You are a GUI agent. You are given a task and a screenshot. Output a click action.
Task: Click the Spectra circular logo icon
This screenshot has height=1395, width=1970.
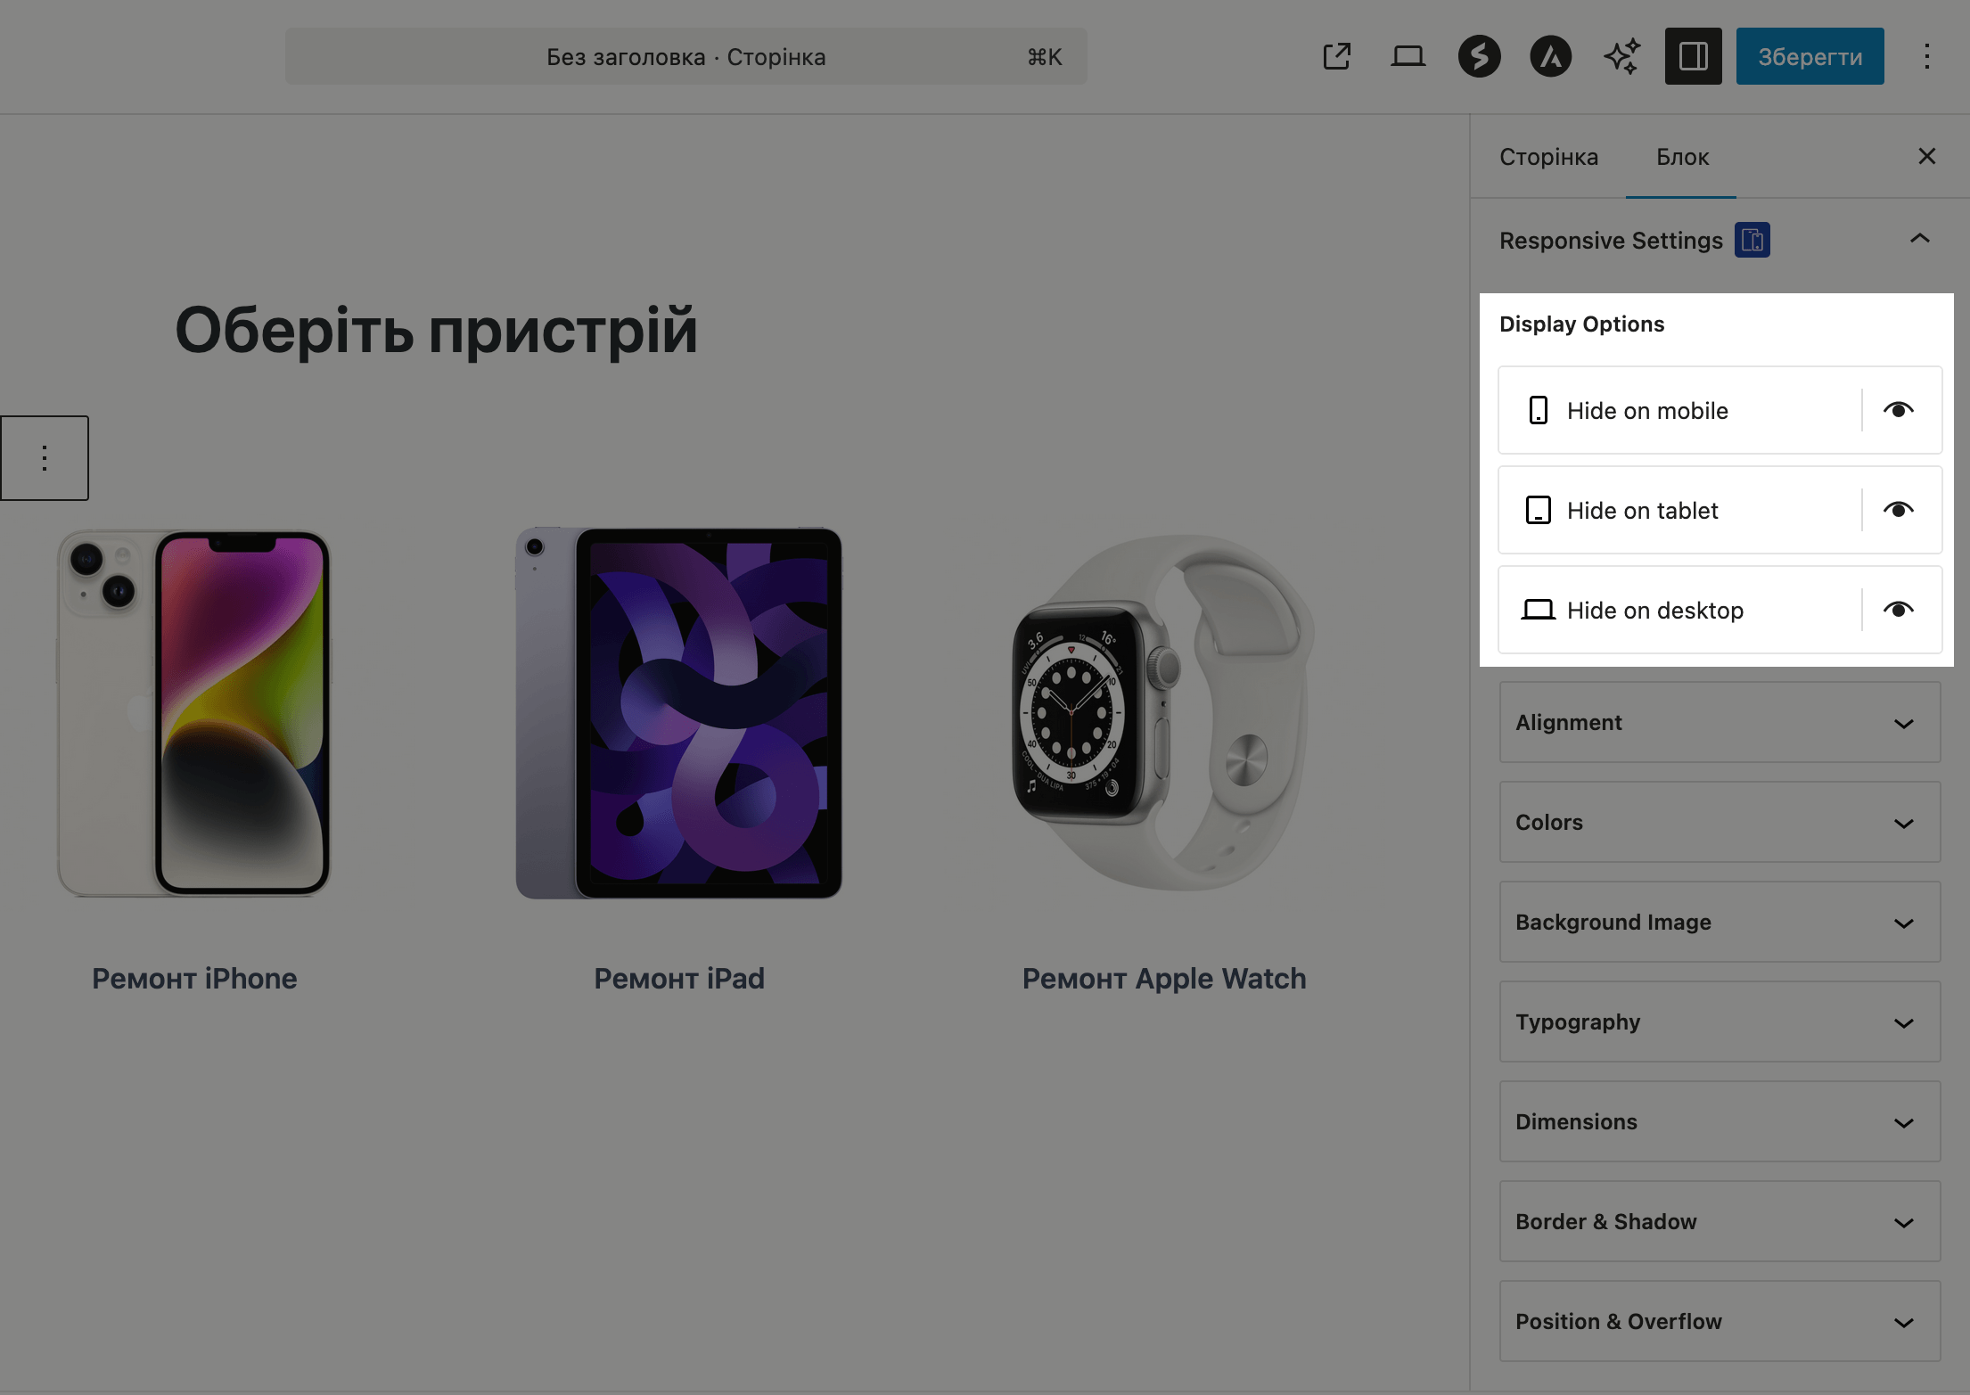tap(1479, 55)
